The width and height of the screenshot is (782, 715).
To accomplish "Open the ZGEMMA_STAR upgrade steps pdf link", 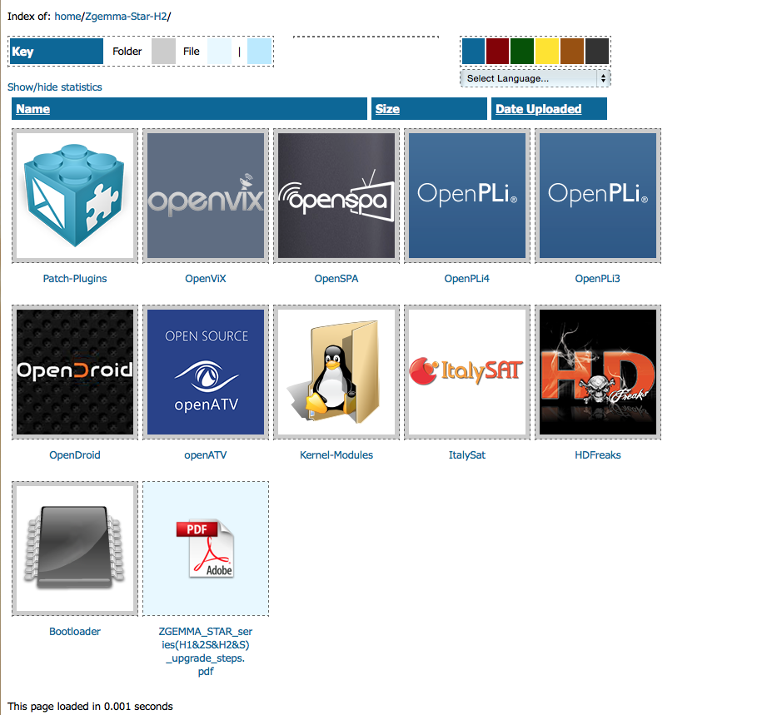I will click(x=206, y=652).
